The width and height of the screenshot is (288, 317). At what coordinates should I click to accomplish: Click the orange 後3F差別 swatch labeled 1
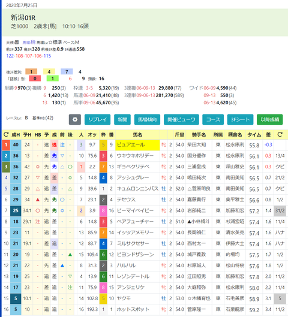[x=31, y=71]
